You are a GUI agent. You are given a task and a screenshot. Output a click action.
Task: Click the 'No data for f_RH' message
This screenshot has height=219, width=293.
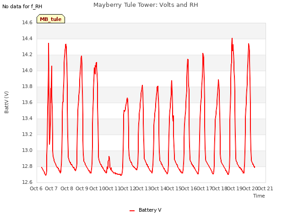pyautogui.click(x=22, y=6)
